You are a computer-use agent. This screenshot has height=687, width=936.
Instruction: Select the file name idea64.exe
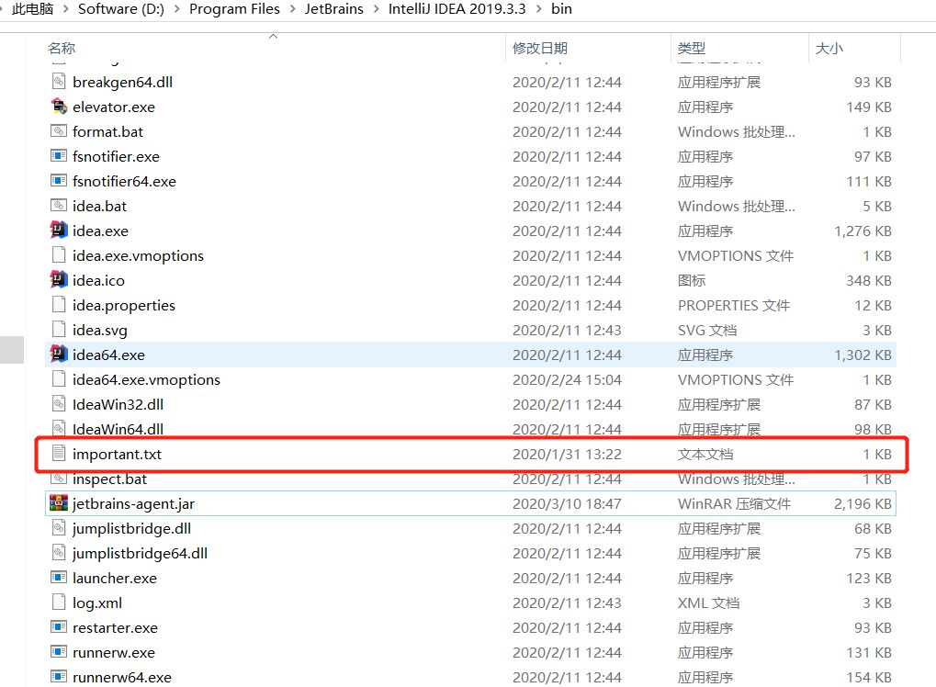coord(108,355)
